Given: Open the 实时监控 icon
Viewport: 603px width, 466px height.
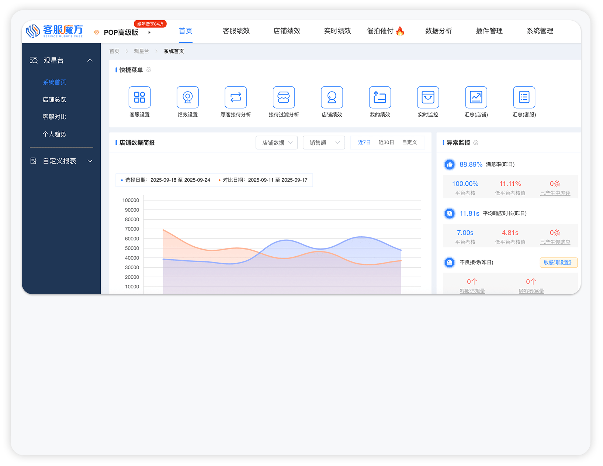Looking at the screenshot, I should pyautogui.click(x=428, y=97).
